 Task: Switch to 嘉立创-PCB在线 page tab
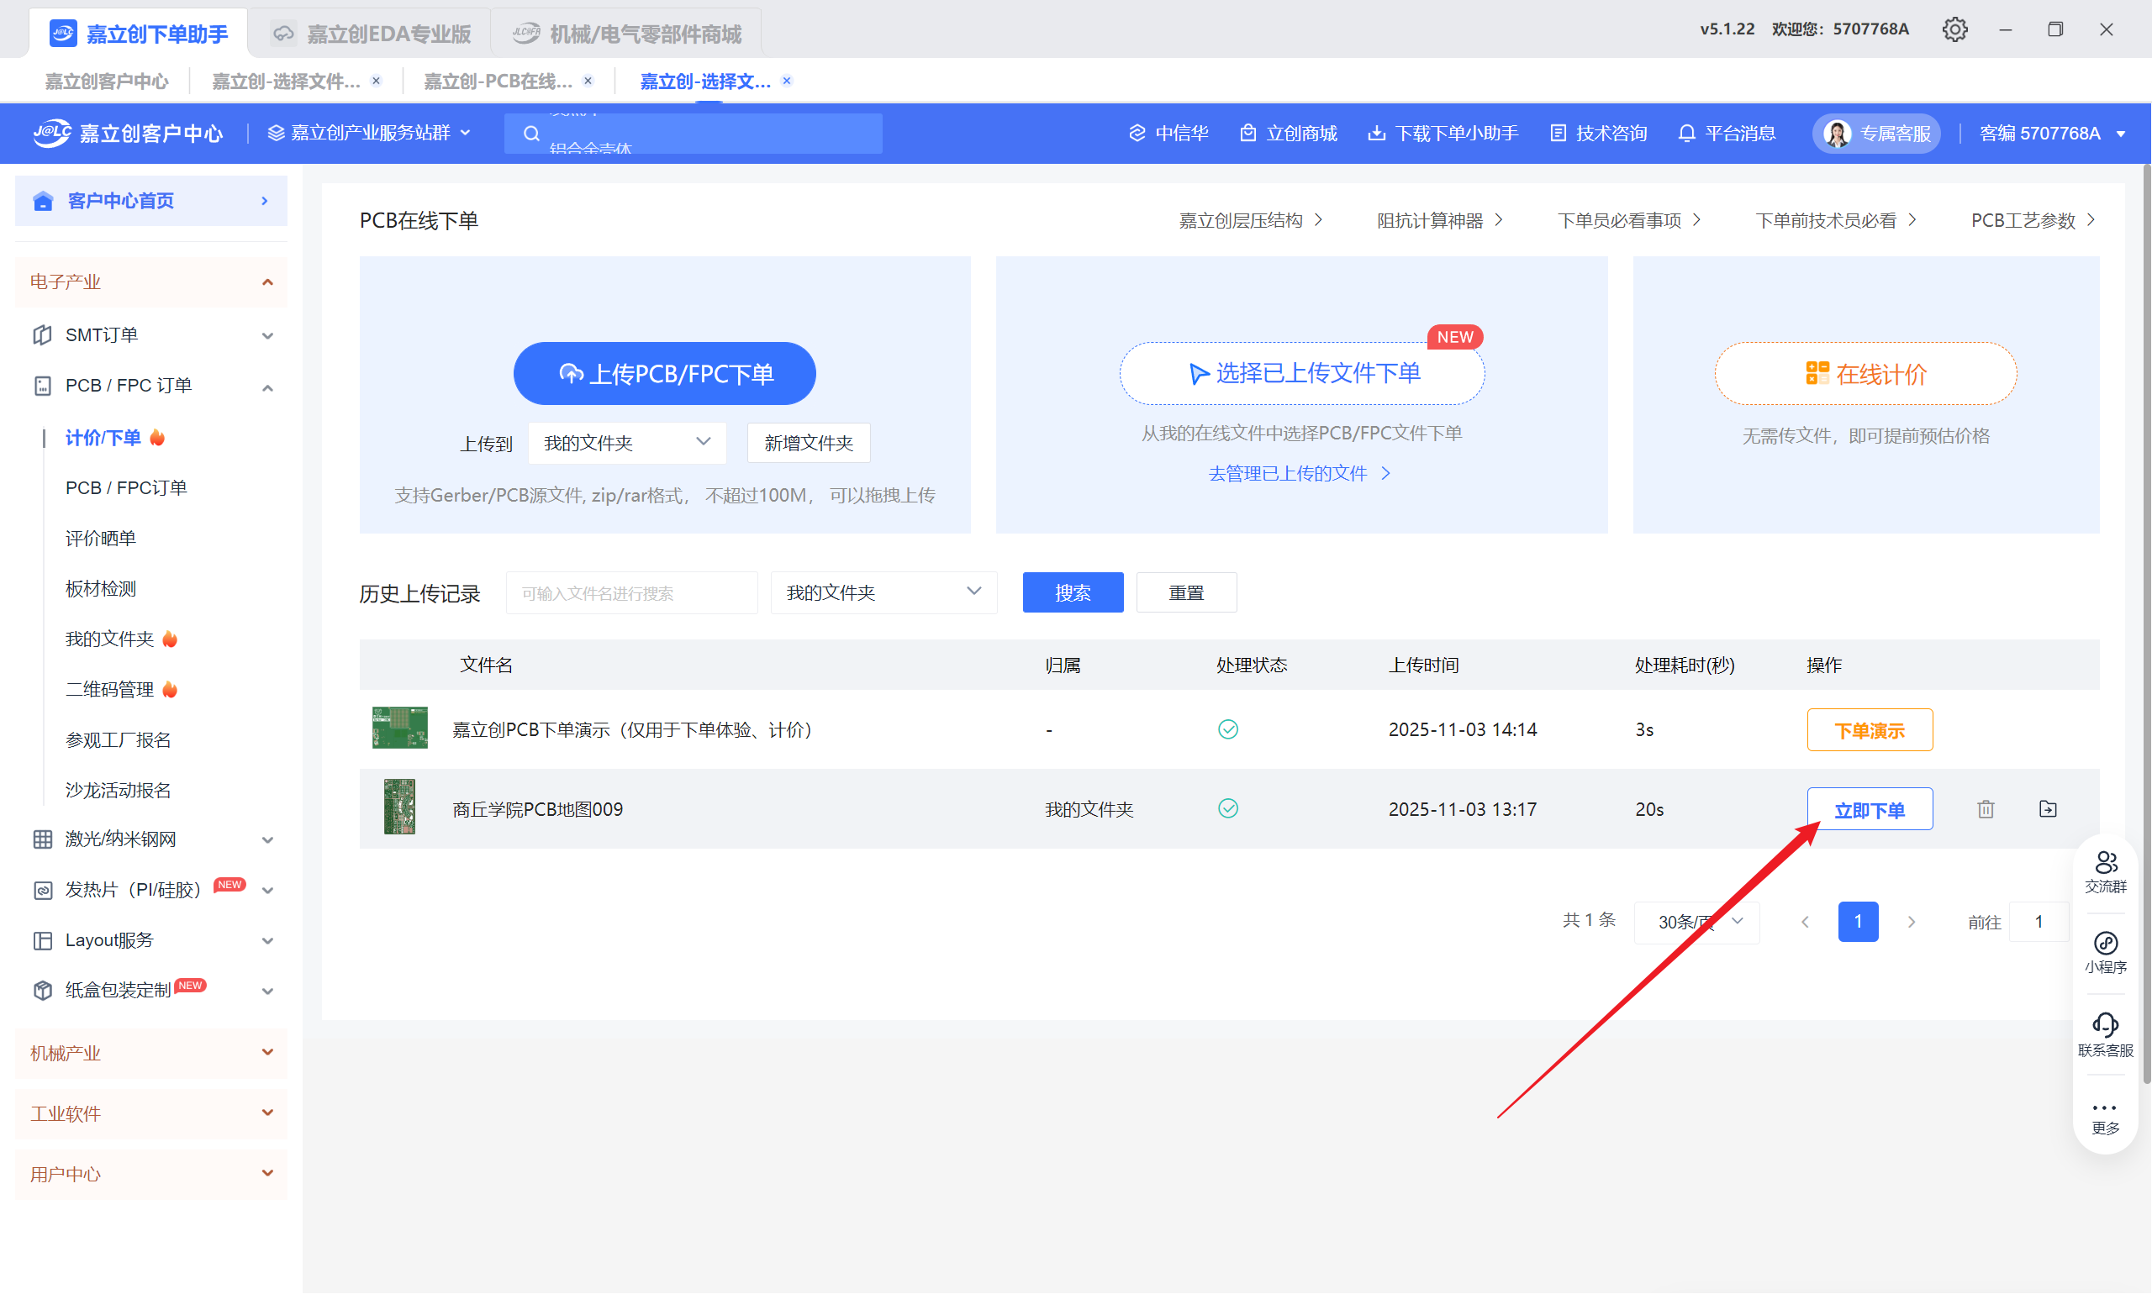pyautogui.click(x=498, y=82)
